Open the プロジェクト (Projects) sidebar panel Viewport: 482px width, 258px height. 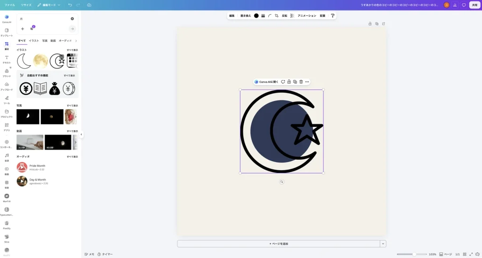pos(7,113)
